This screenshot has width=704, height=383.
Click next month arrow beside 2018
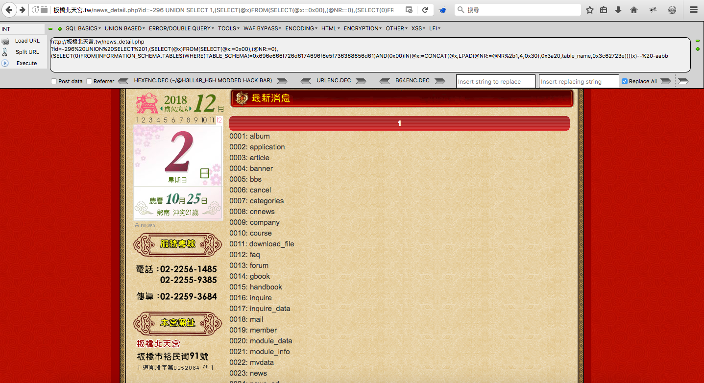tap(190, 109)
